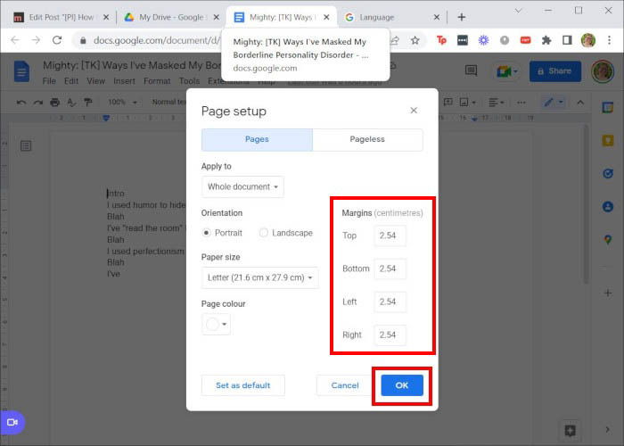
Task: Click the Chrome extensions puzzle icon
Action: [546, 40]
